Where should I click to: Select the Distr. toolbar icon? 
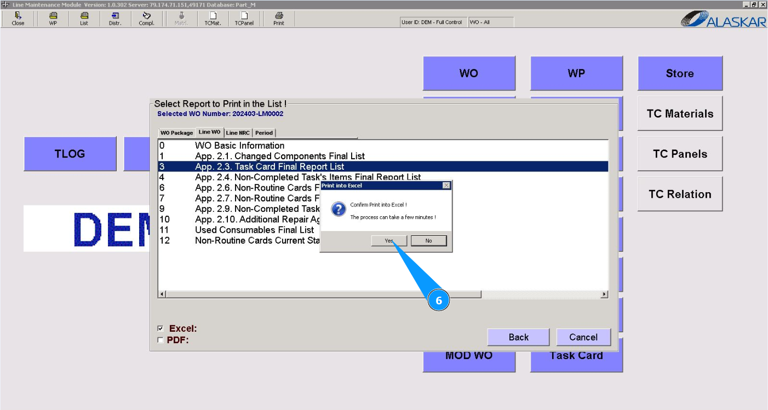tap(115, 19)
